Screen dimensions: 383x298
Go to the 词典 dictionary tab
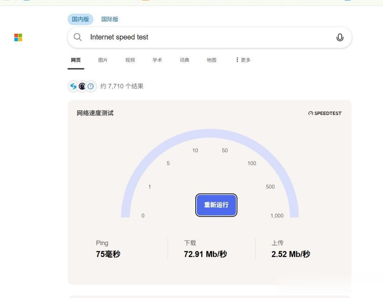tap(184, 60)
